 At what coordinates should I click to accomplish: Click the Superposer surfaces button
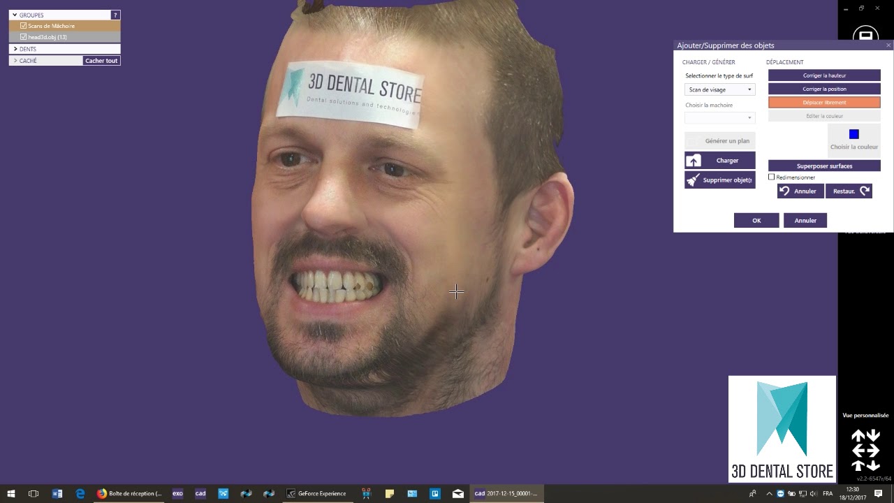824,166
